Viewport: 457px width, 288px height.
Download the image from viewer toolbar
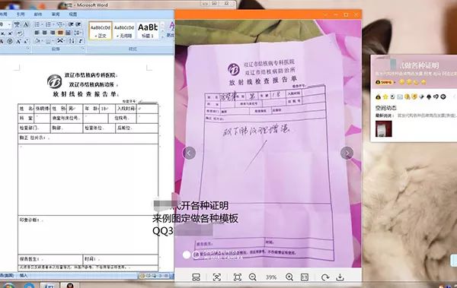coord(340,277)
